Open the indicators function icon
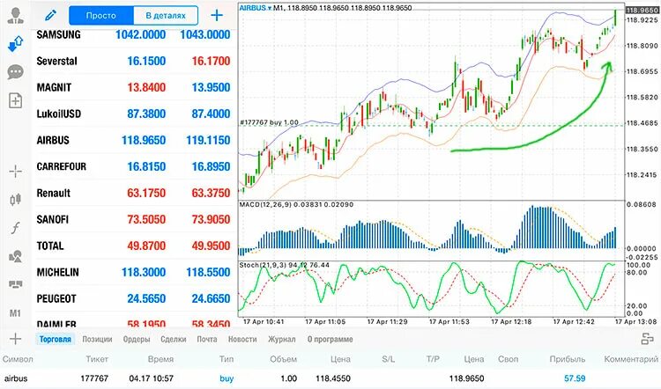Image resolution: width=661 pixels, height=389 pixels. 16,228
